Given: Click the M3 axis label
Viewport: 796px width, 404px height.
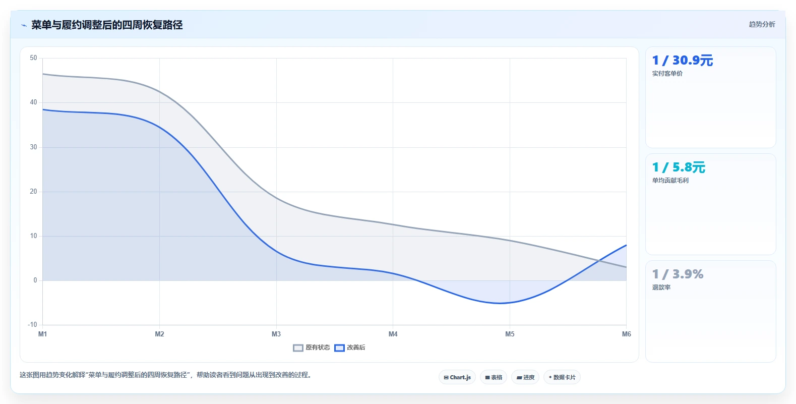Looking at the screenshot, I should (276, 334).
